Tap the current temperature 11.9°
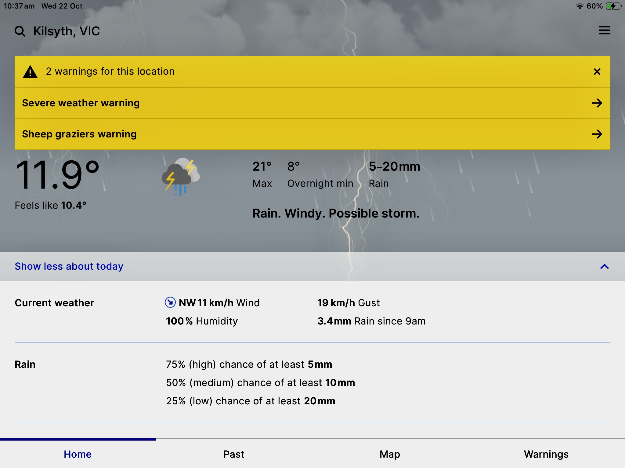Image resolution: width=625 pixels, height=468 pixels. click(57, 175)
